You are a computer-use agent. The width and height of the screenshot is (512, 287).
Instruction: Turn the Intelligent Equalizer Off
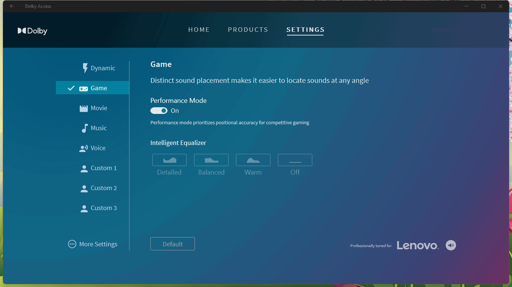tap(295, 160)
